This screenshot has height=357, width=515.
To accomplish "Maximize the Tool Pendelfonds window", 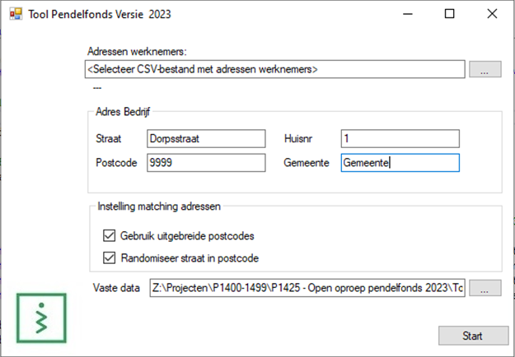I will point(450,14).
